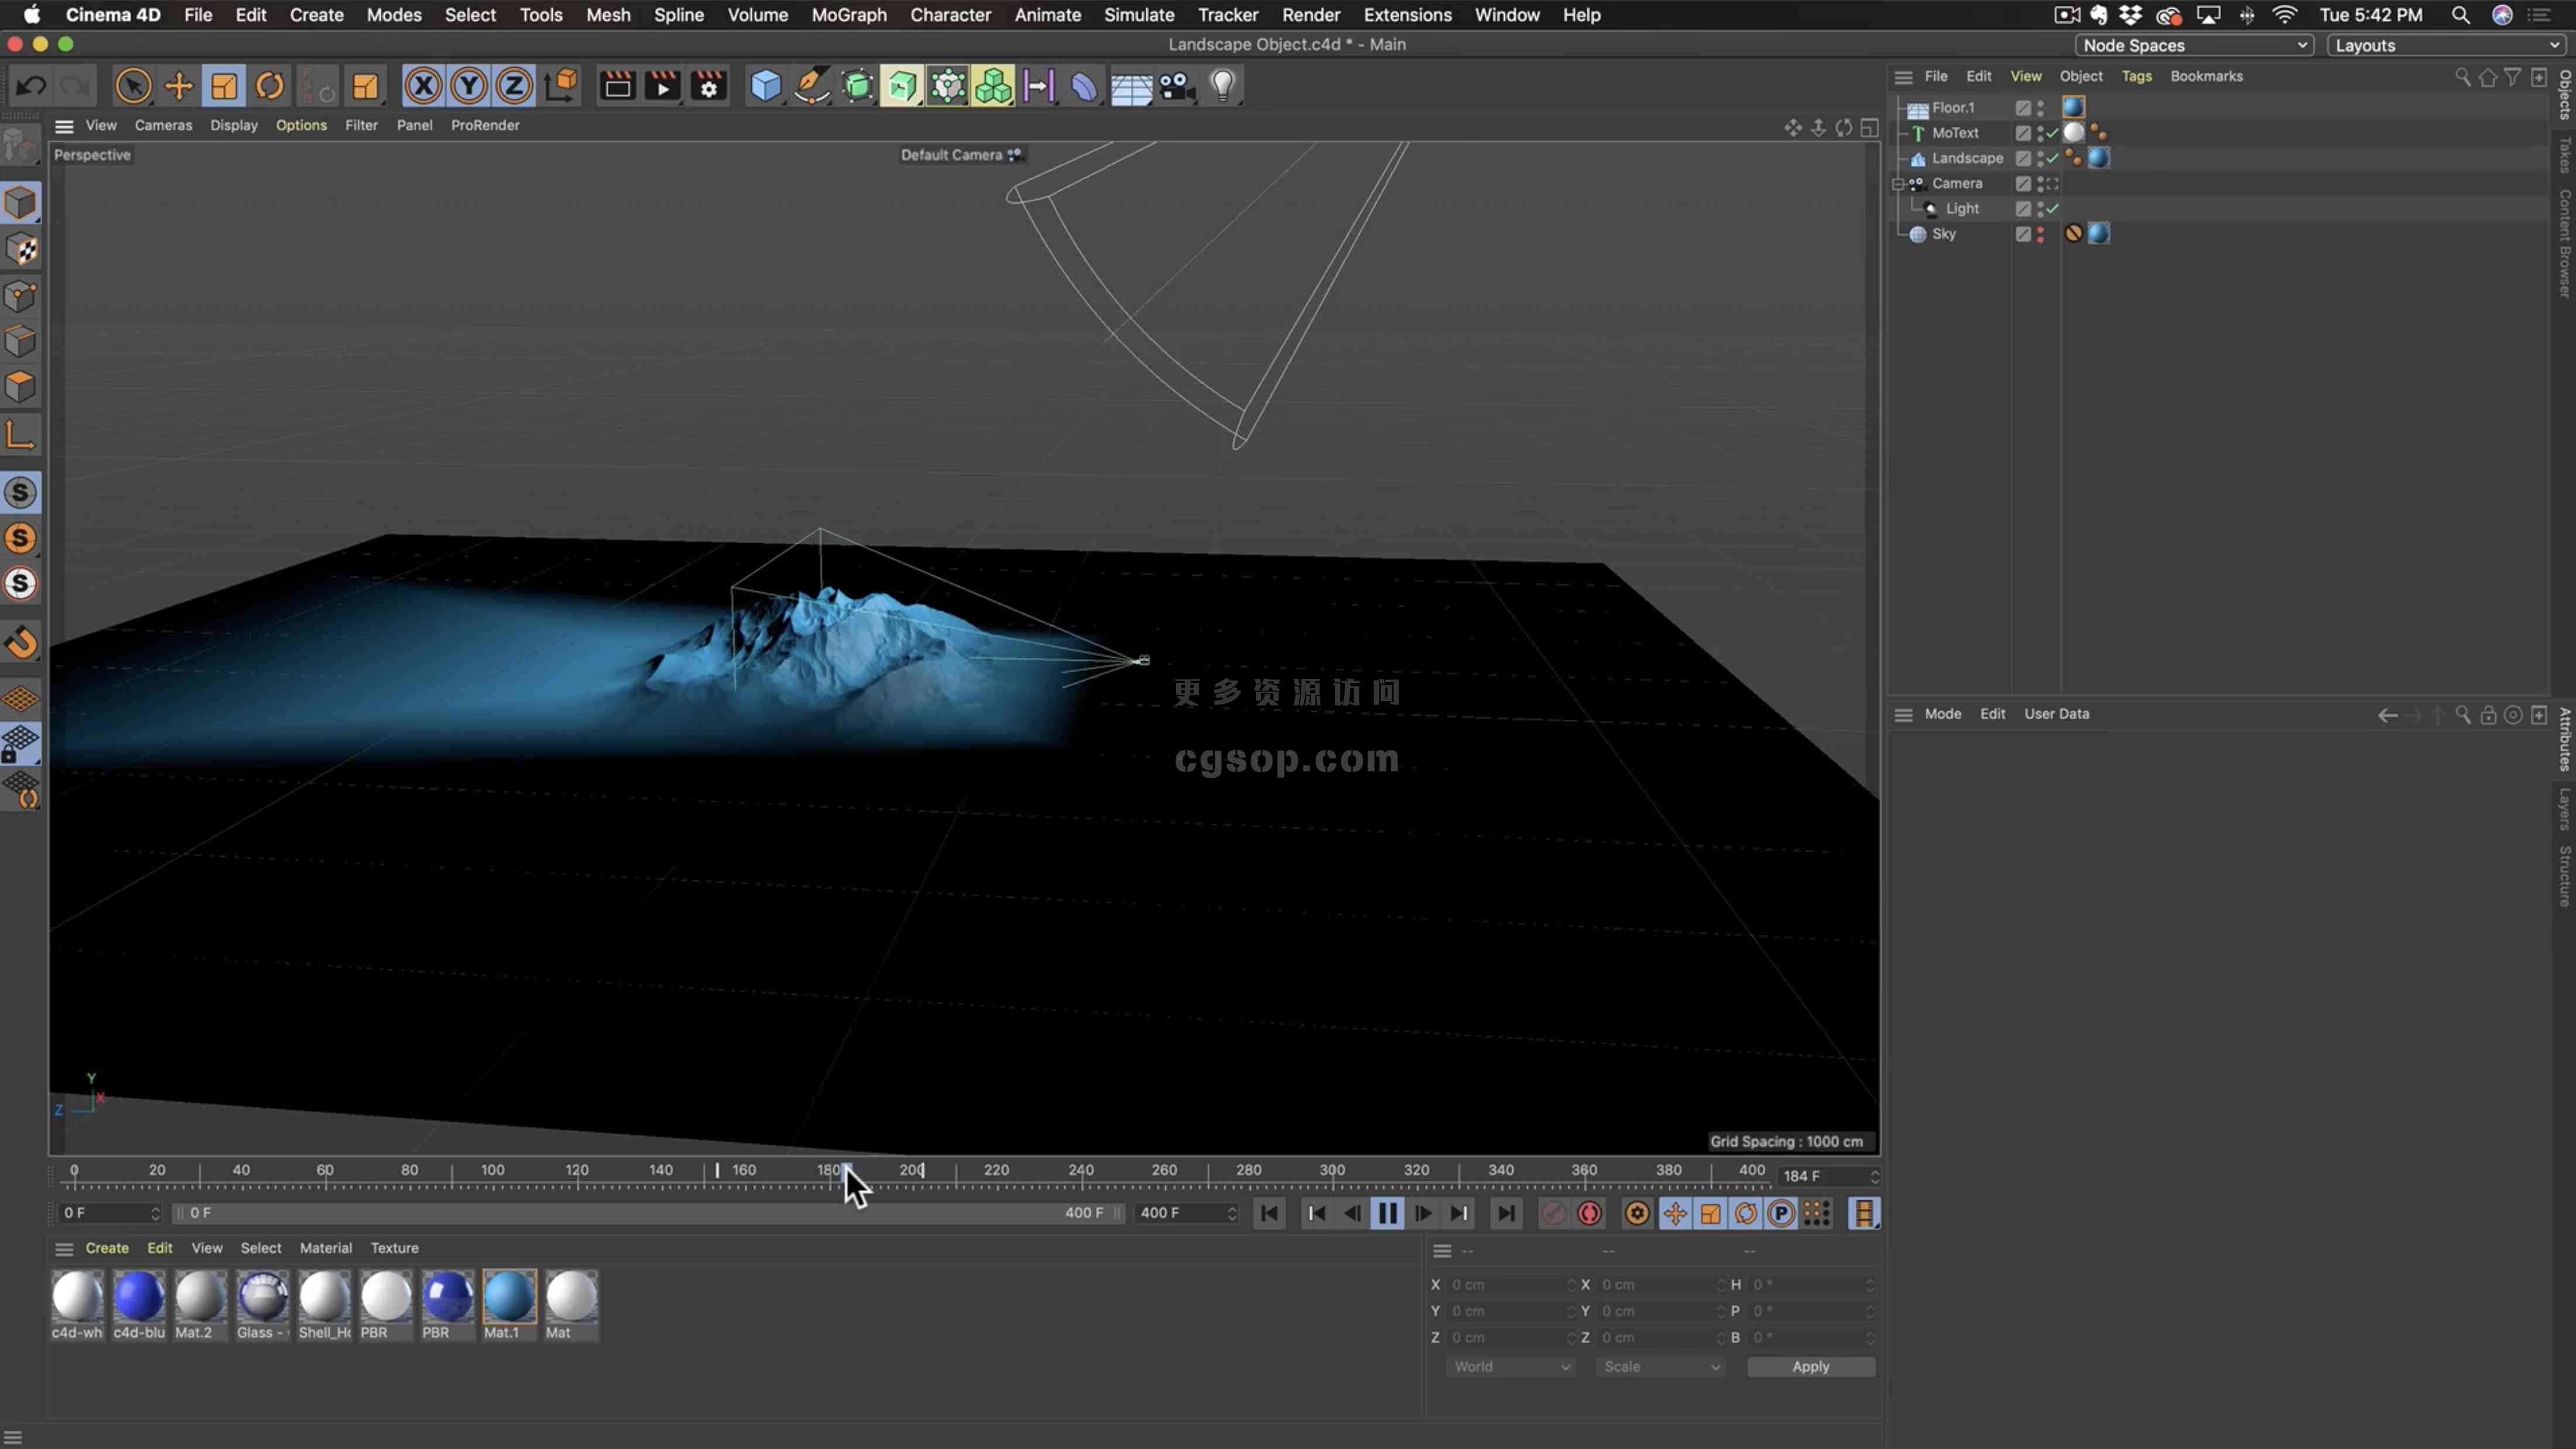Click Create in the Material Manager
The width and height of the screenshot is (2576, 1449).
107,1248
